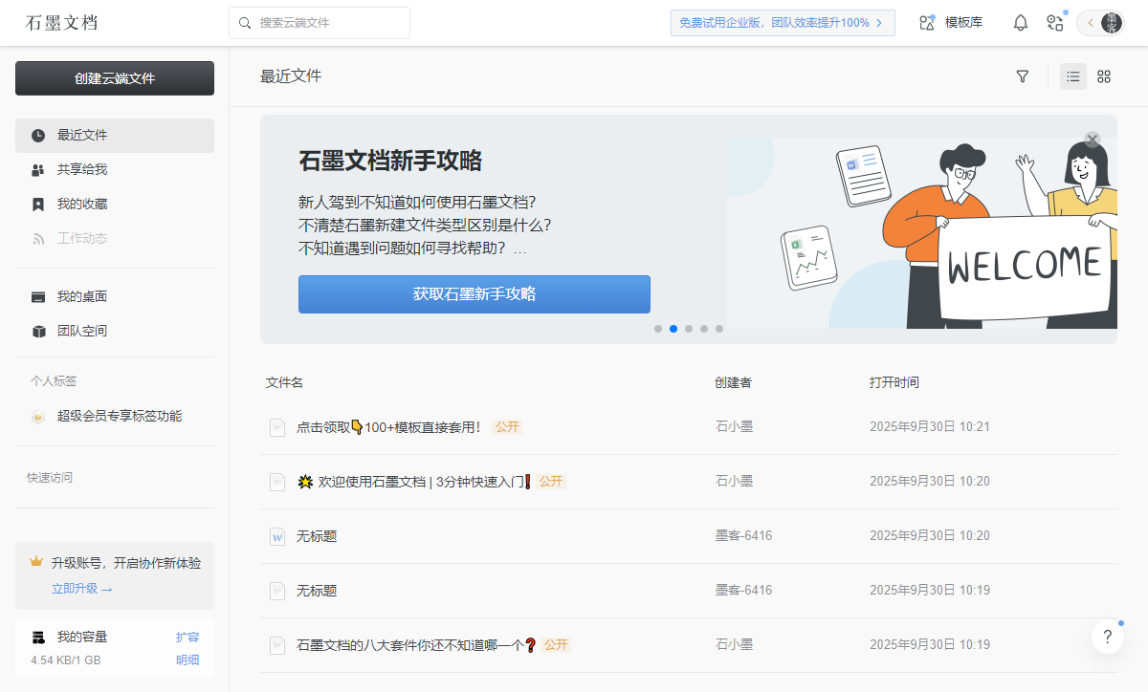Switch to list view
The image size is (1148, 692).
pos(1073,76)
